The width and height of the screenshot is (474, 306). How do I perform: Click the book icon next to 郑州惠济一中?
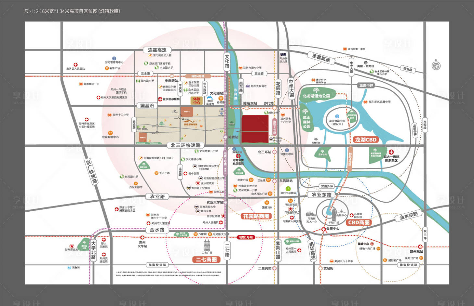tap(81, 84)
